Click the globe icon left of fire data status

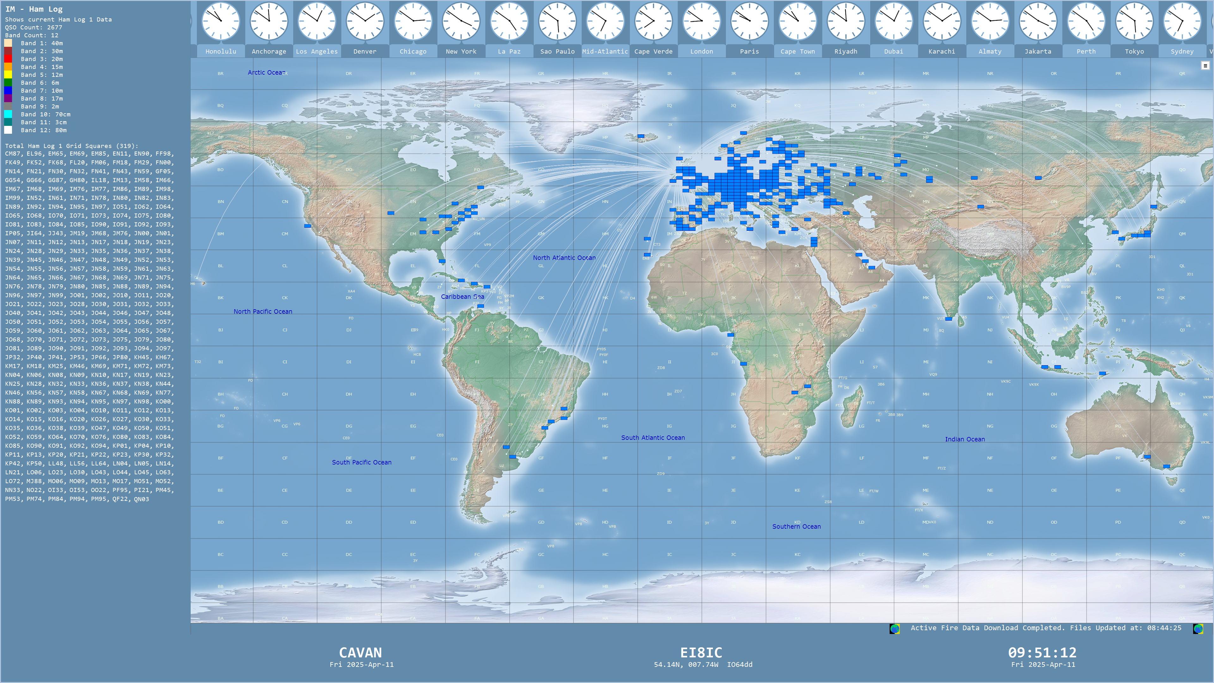tap(894, 628)
